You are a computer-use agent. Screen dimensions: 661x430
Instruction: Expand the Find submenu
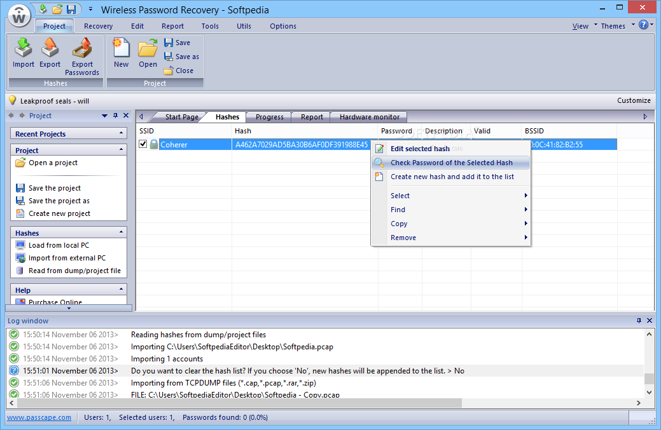tap(450, 210)
